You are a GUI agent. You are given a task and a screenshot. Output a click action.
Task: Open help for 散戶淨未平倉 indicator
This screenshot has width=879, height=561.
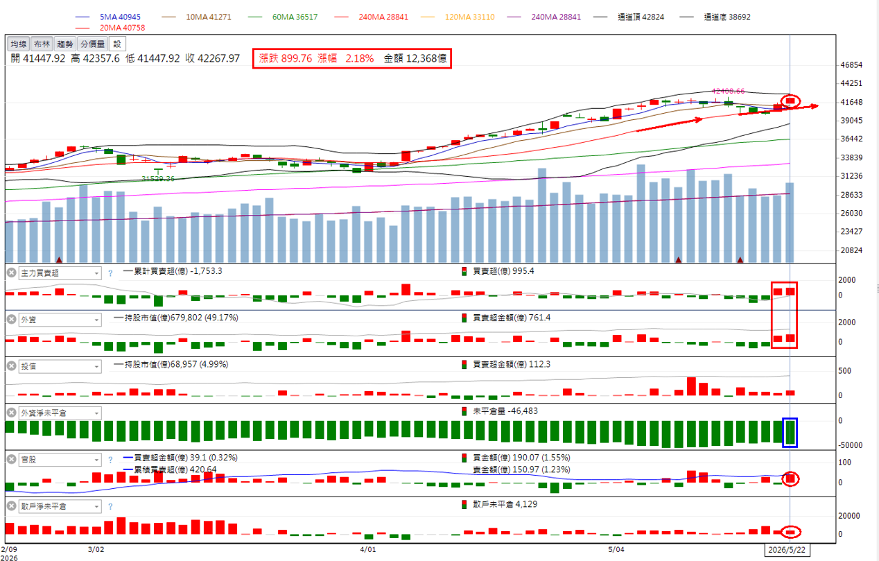coord(110,507)
